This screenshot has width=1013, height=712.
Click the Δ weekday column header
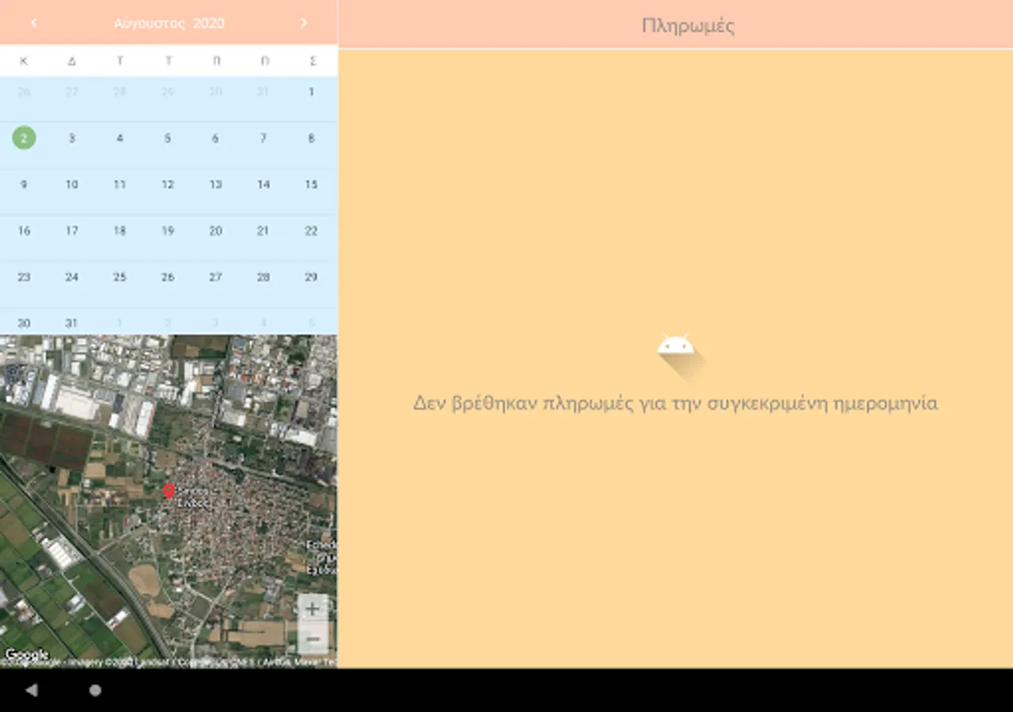pyautogui.click(x=72, y=61)
